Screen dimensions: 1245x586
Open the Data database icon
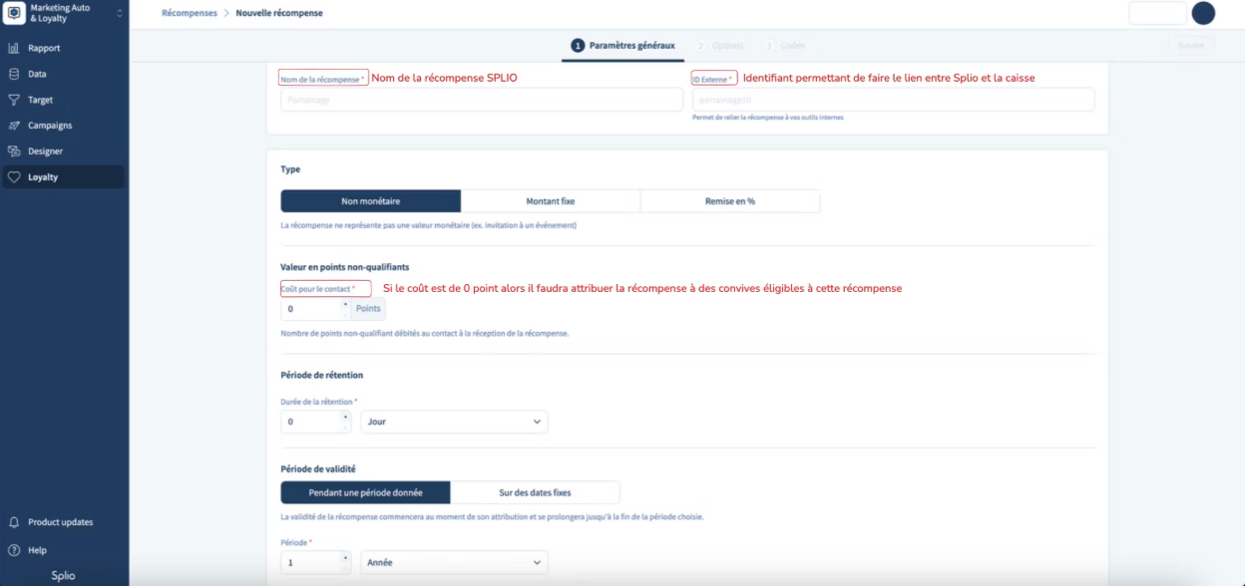point(14,74)
